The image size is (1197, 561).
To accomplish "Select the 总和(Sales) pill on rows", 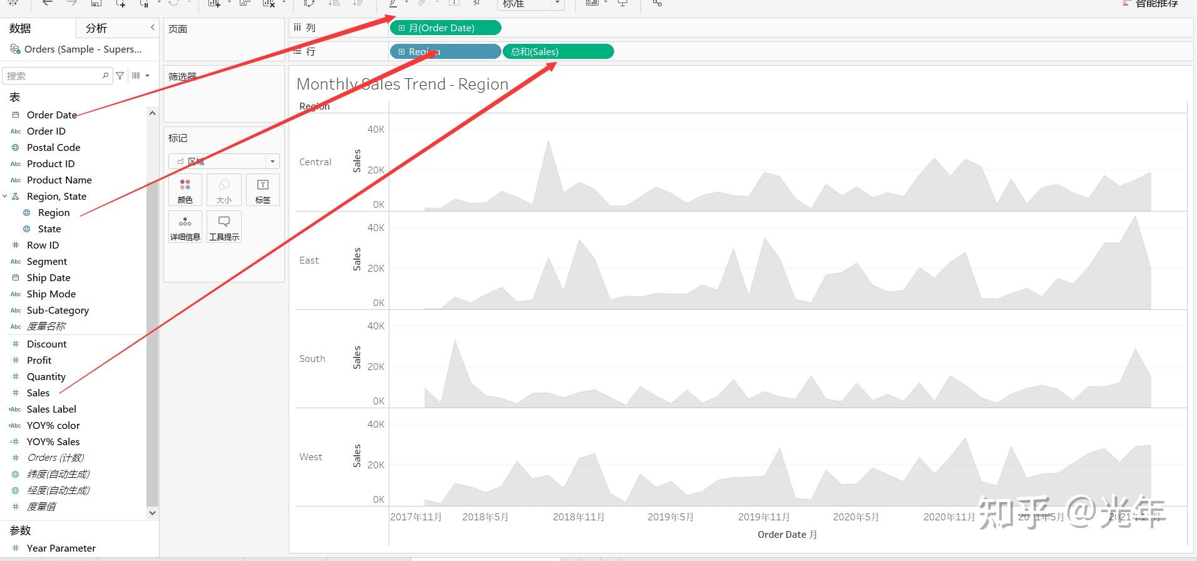I will point(558,51).
